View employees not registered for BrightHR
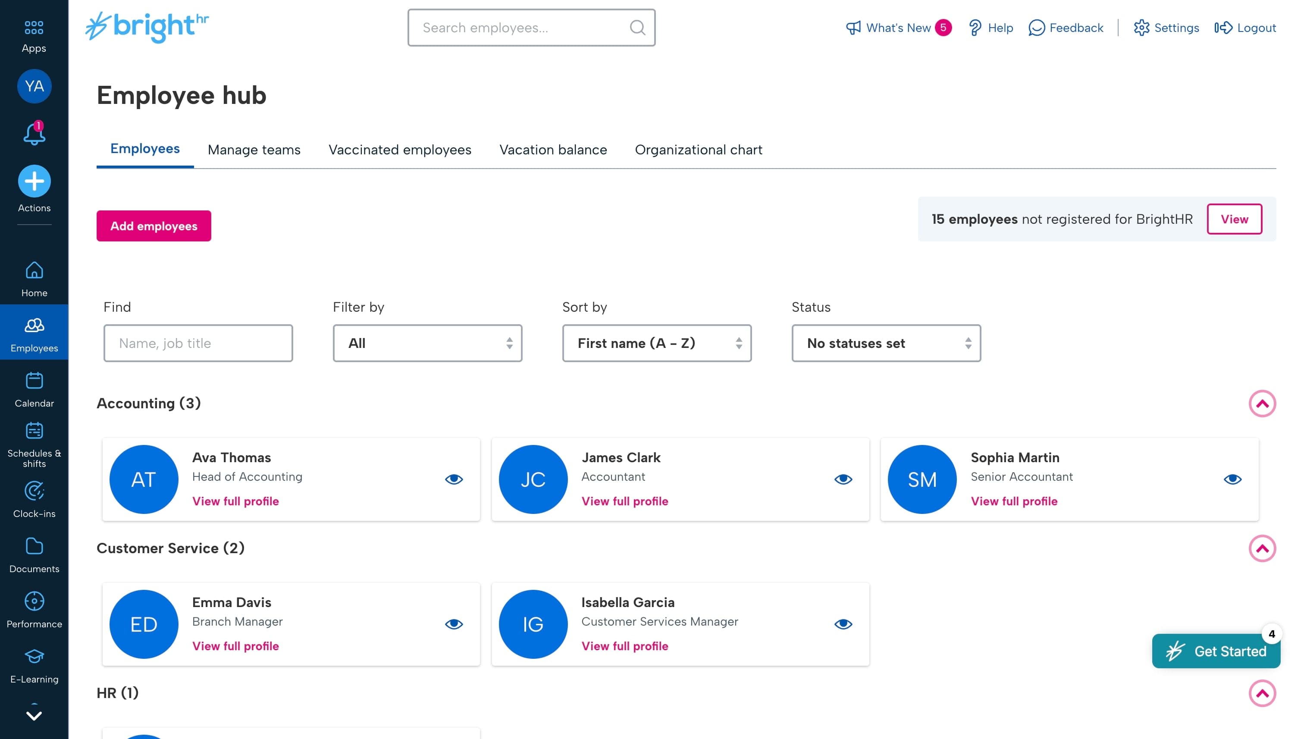Image resolution: width=1304 pixels, height=739 pixels. [1234, 219]
